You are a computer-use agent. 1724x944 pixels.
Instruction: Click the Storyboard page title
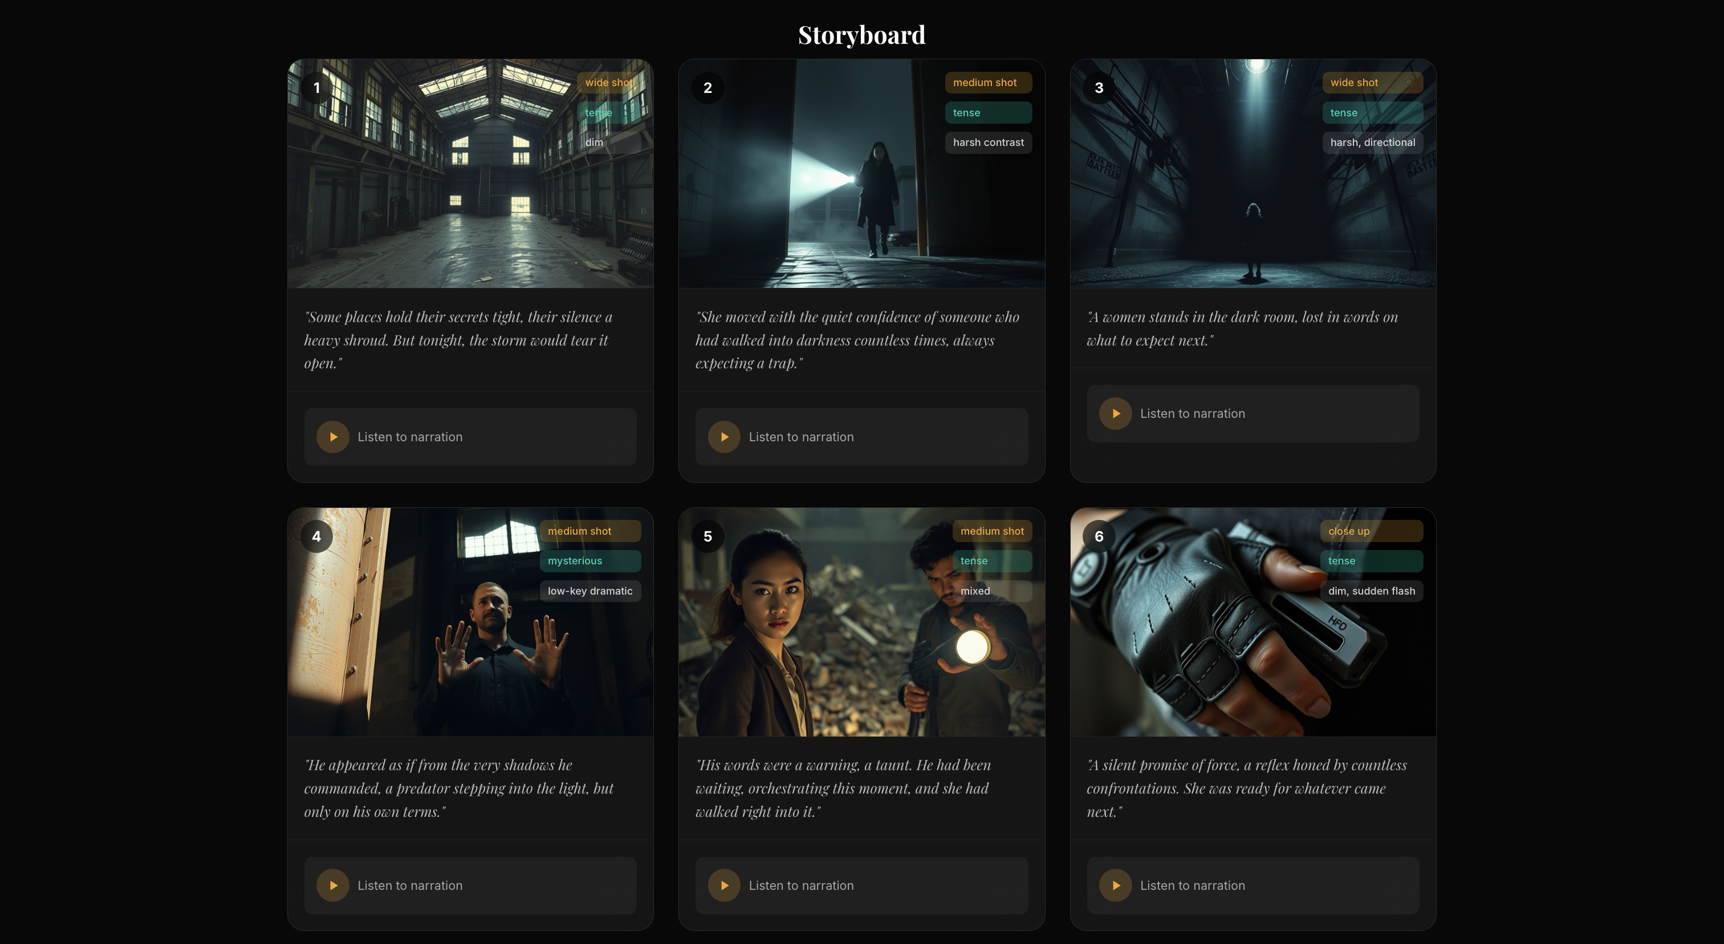[x=861, y=35]
